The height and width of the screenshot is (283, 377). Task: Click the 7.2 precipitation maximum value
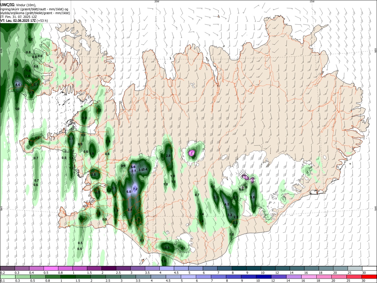(x=135, y=189)
